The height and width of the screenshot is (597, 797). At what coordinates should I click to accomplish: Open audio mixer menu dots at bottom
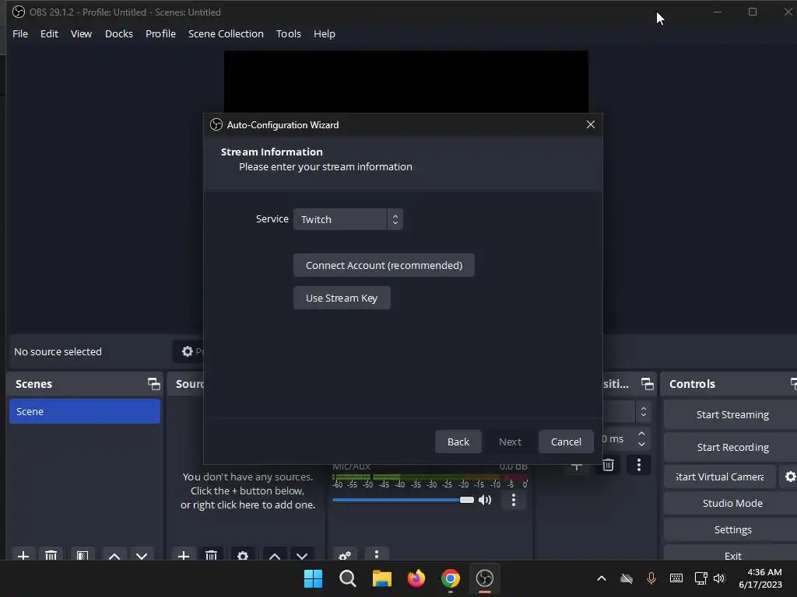tap(377, 555)
